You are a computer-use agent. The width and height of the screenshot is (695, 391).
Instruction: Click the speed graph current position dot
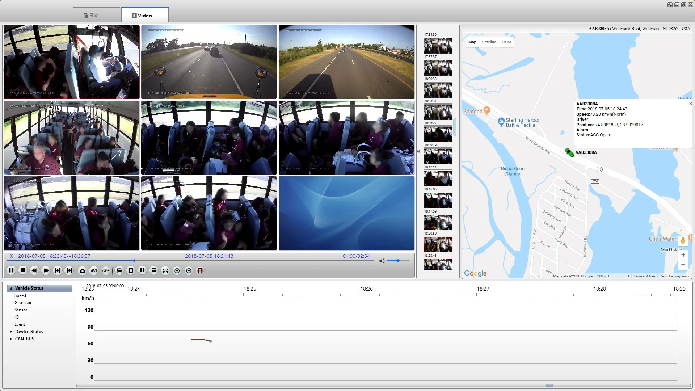point(211,341)
